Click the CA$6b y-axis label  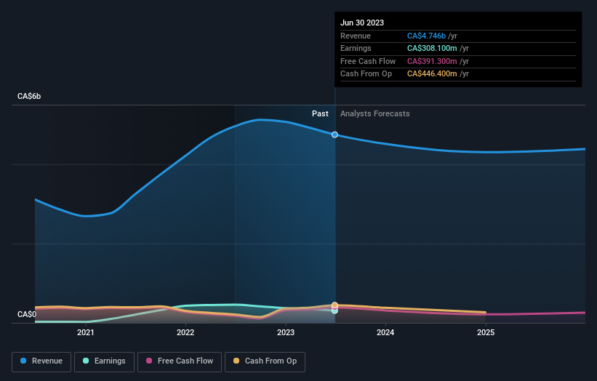tap(29, 96)
